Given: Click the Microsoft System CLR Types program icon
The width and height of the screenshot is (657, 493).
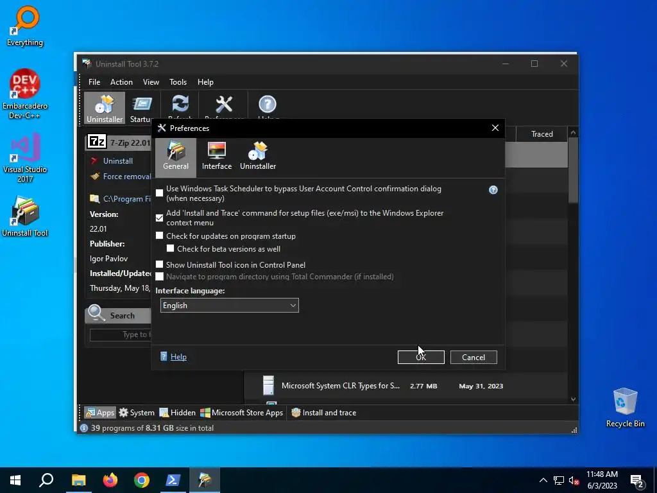Looking at the screenshot, I should click(x=268, y=385).
